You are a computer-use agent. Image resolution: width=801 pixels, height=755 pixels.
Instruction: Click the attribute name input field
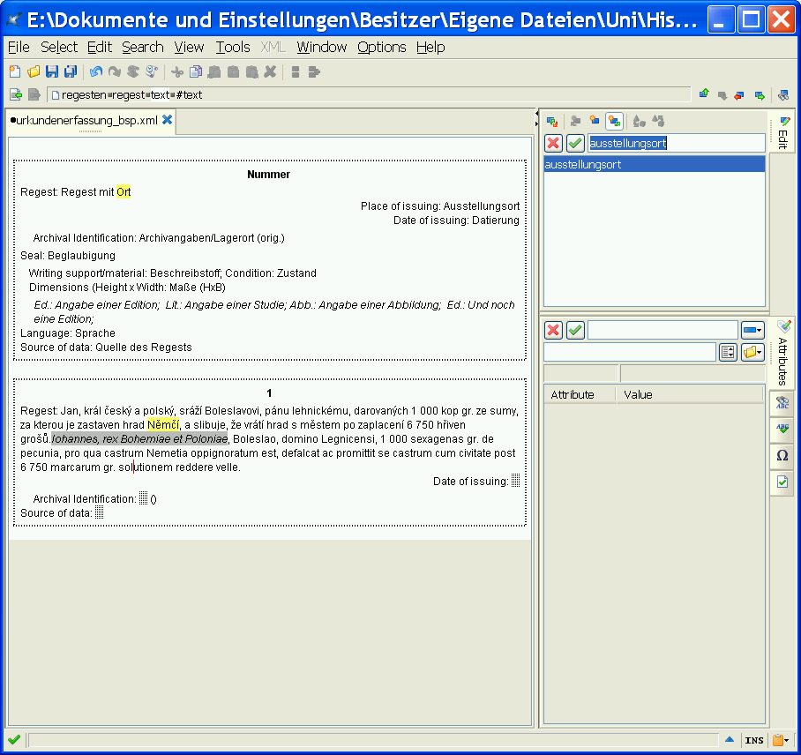(x=663, y=330)
